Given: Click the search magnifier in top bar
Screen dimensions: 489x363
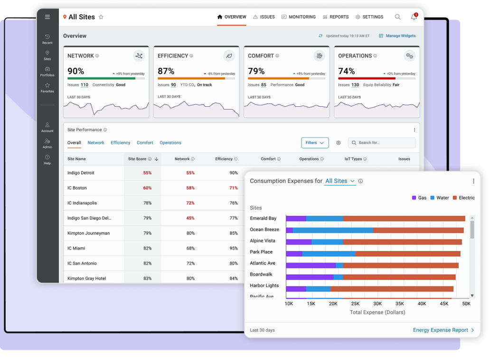Looking at the screenshot, I should [x=398, y=17].
